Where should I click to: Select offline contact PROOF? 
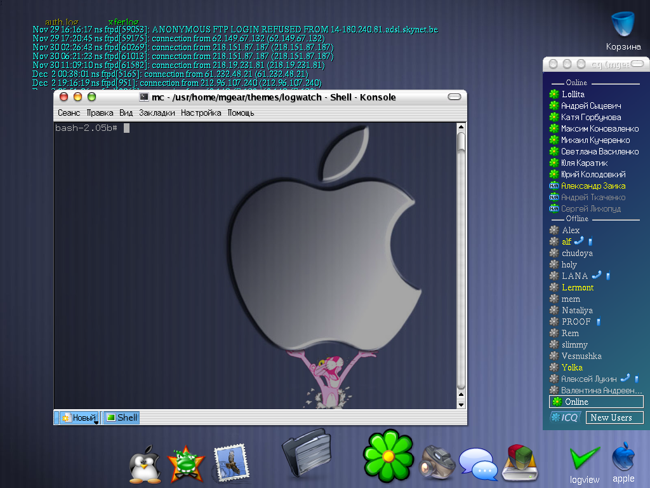[x=576, y=322]
